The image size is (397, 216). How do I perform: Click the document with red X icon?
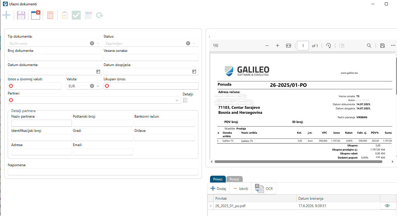pyautogui.click(x=88, y=15)
